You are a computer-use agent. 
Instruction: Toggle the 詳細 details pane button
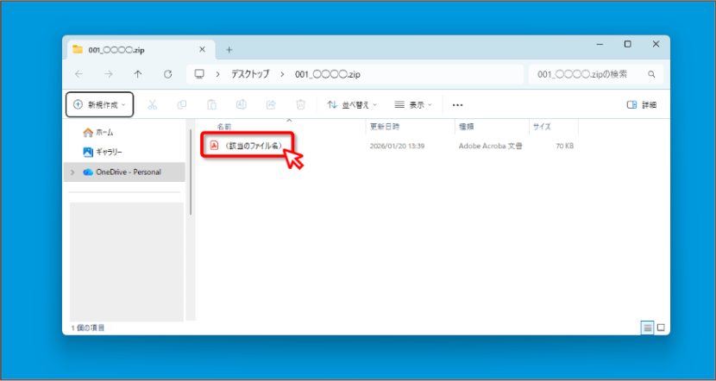pos(642,105)
